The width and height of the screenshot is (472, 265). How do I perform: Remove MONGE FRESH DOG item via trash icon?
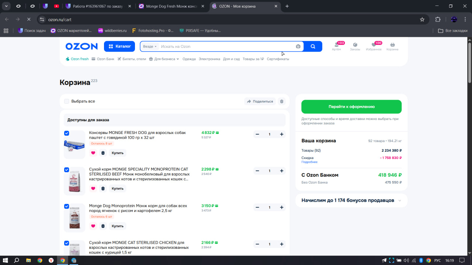point(103,153)
